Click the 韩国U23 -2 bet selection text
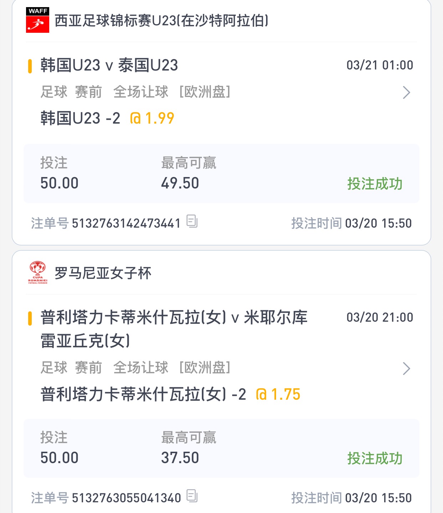443x513 pixels. [x=80, y=118]
